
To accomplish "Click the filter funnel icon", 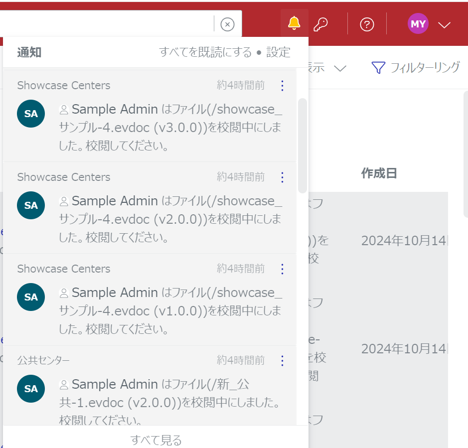I will pyautogui.click(x=378, y=68).
